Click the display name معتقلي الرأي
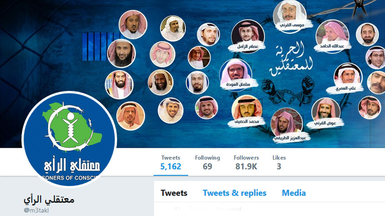Image resolution: width=385 pixels, height=216 pixels. tap(49, 200)
